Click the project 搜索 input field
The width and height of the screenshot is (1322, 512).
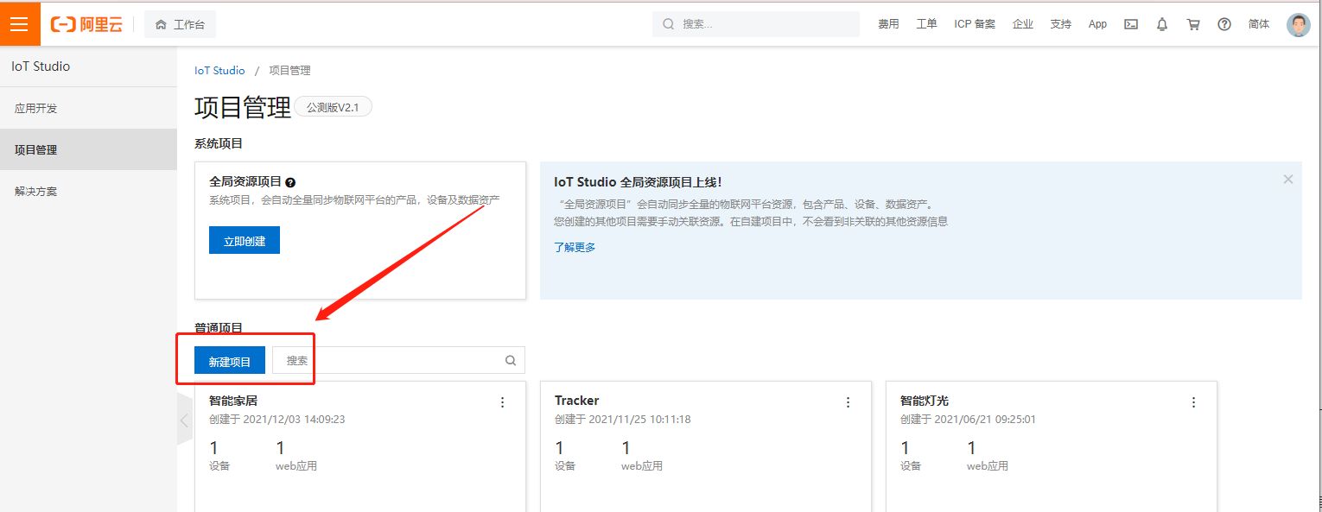398,361
